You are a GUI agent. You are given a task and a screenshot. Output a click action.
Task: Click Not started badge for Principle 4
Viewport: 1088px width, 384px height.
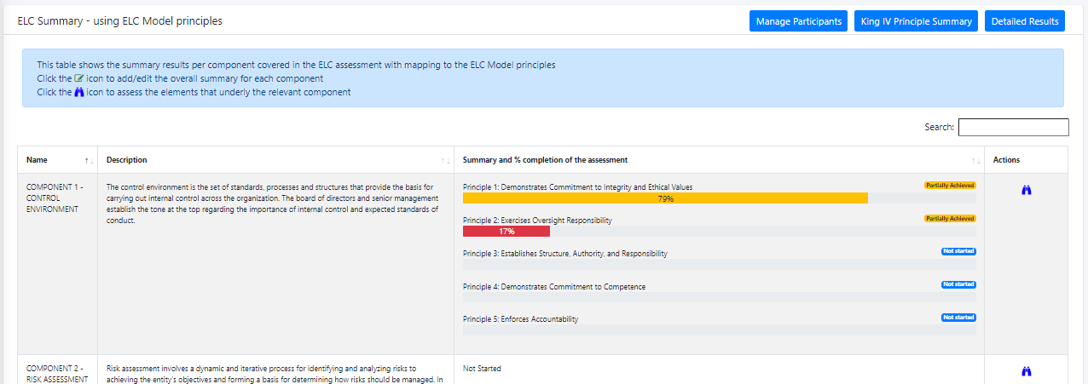point(958,284)
